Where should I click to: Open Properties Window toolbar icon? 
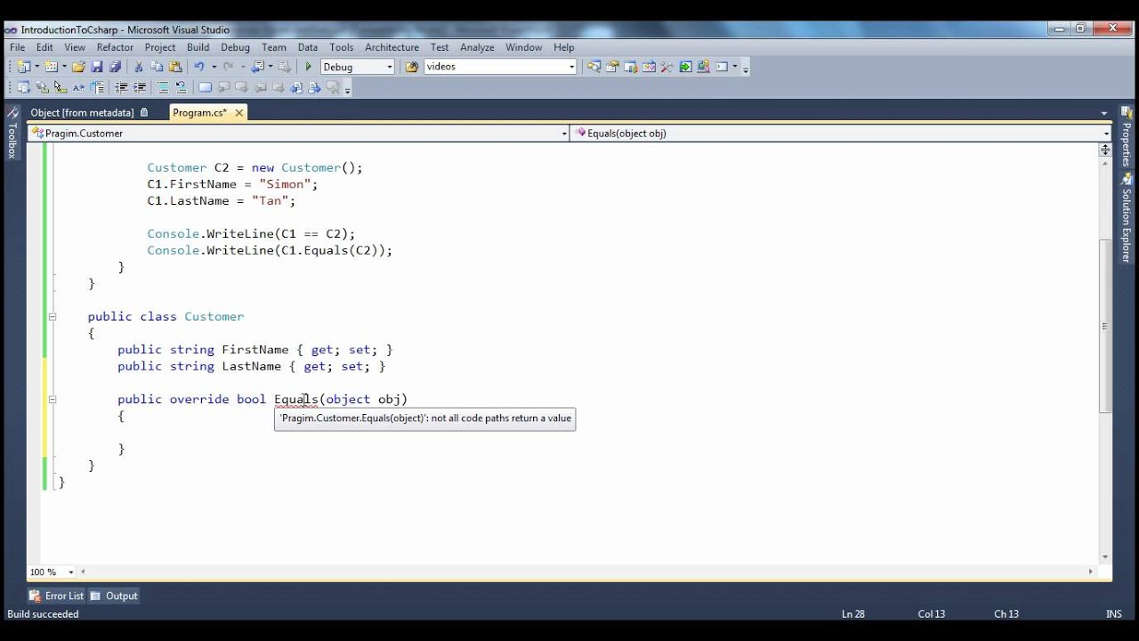pyautogui.click(x=612, y=67)
